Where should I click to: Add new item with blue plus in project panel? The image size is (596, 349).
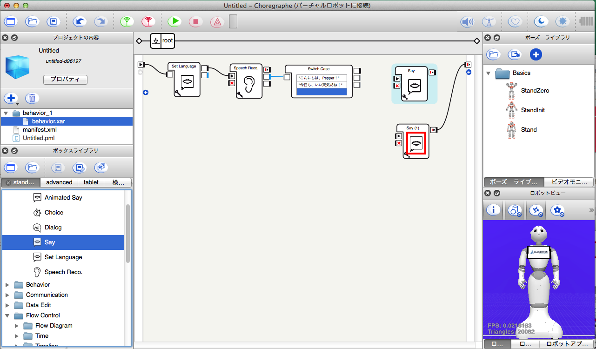click(x=11, y=98)
